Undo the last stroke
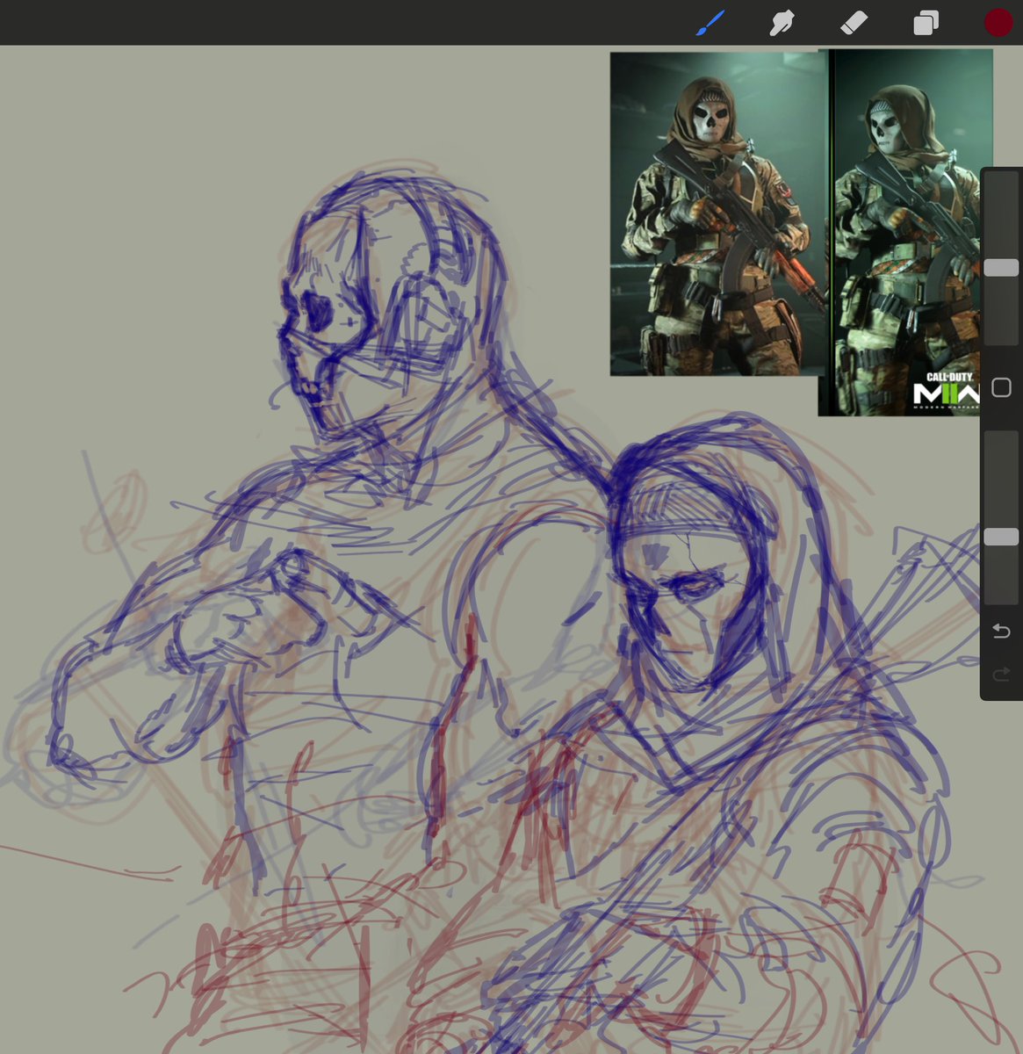Screen dimensions: 1023x1054 click(1001, 632)
